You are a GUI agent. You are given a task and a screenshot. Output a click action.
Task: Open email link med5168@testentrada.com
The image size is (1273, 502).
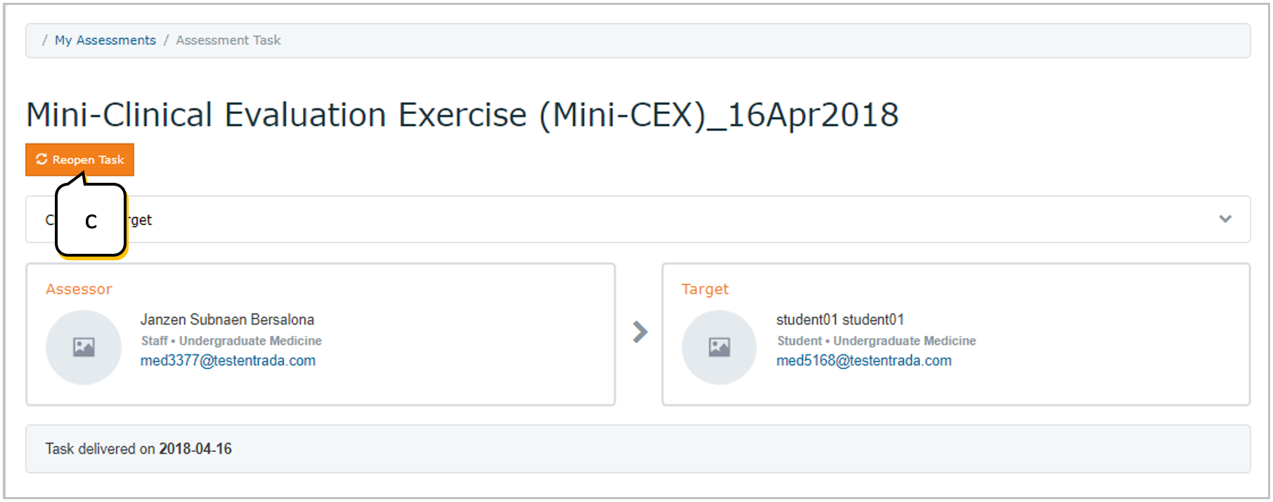tap(864, 361)
